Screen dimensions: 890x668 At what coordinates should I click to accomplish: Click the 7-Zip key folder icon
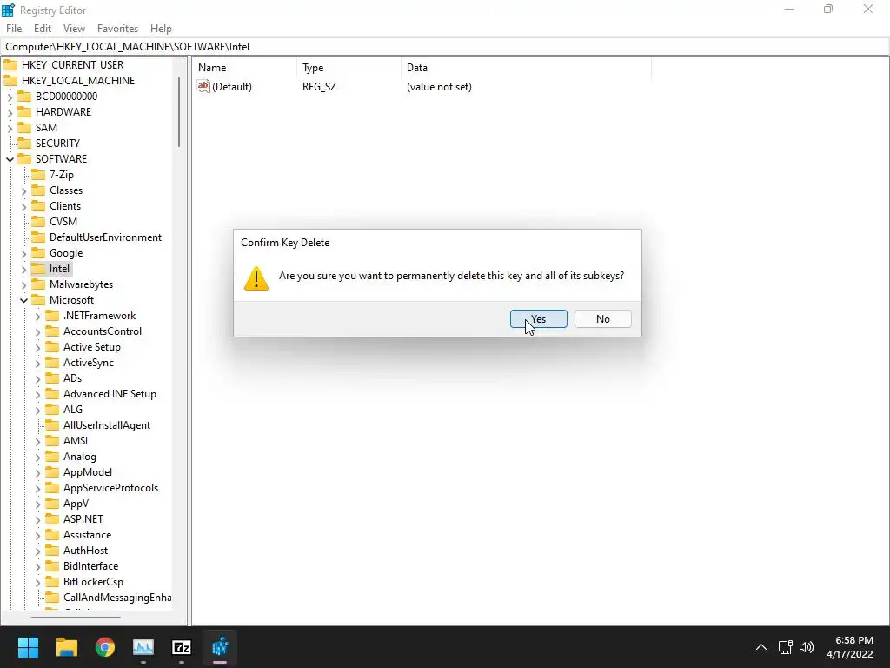[38, 174]
